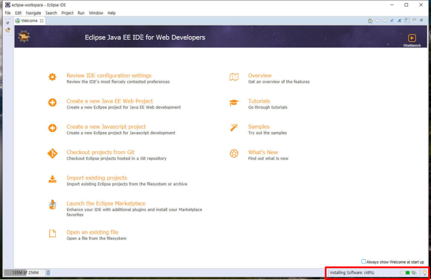Go to Welcome Home page icon

point(370,21)
